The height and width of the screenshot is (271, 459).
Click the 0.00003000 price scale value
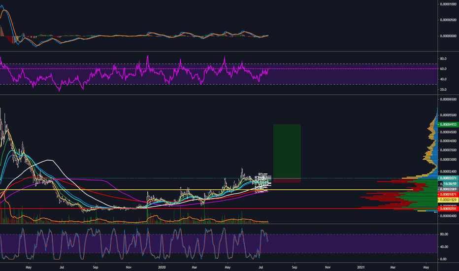tap(448, 160)
